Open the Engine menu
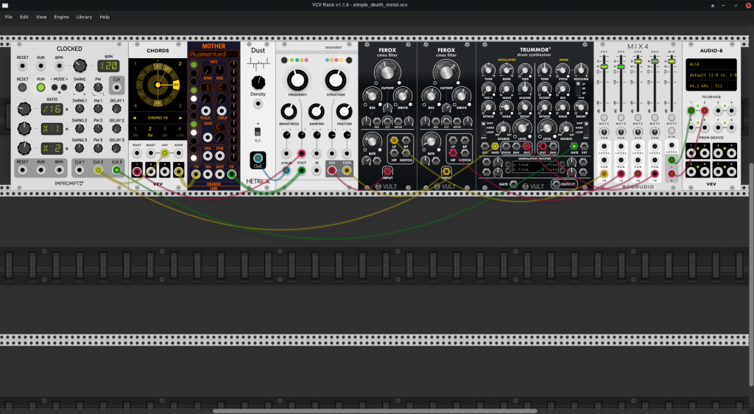 coord(62,17)
